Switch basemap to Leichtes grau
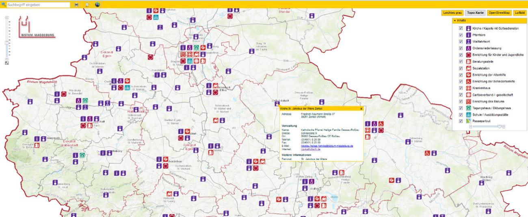 (x=452, y=13)
